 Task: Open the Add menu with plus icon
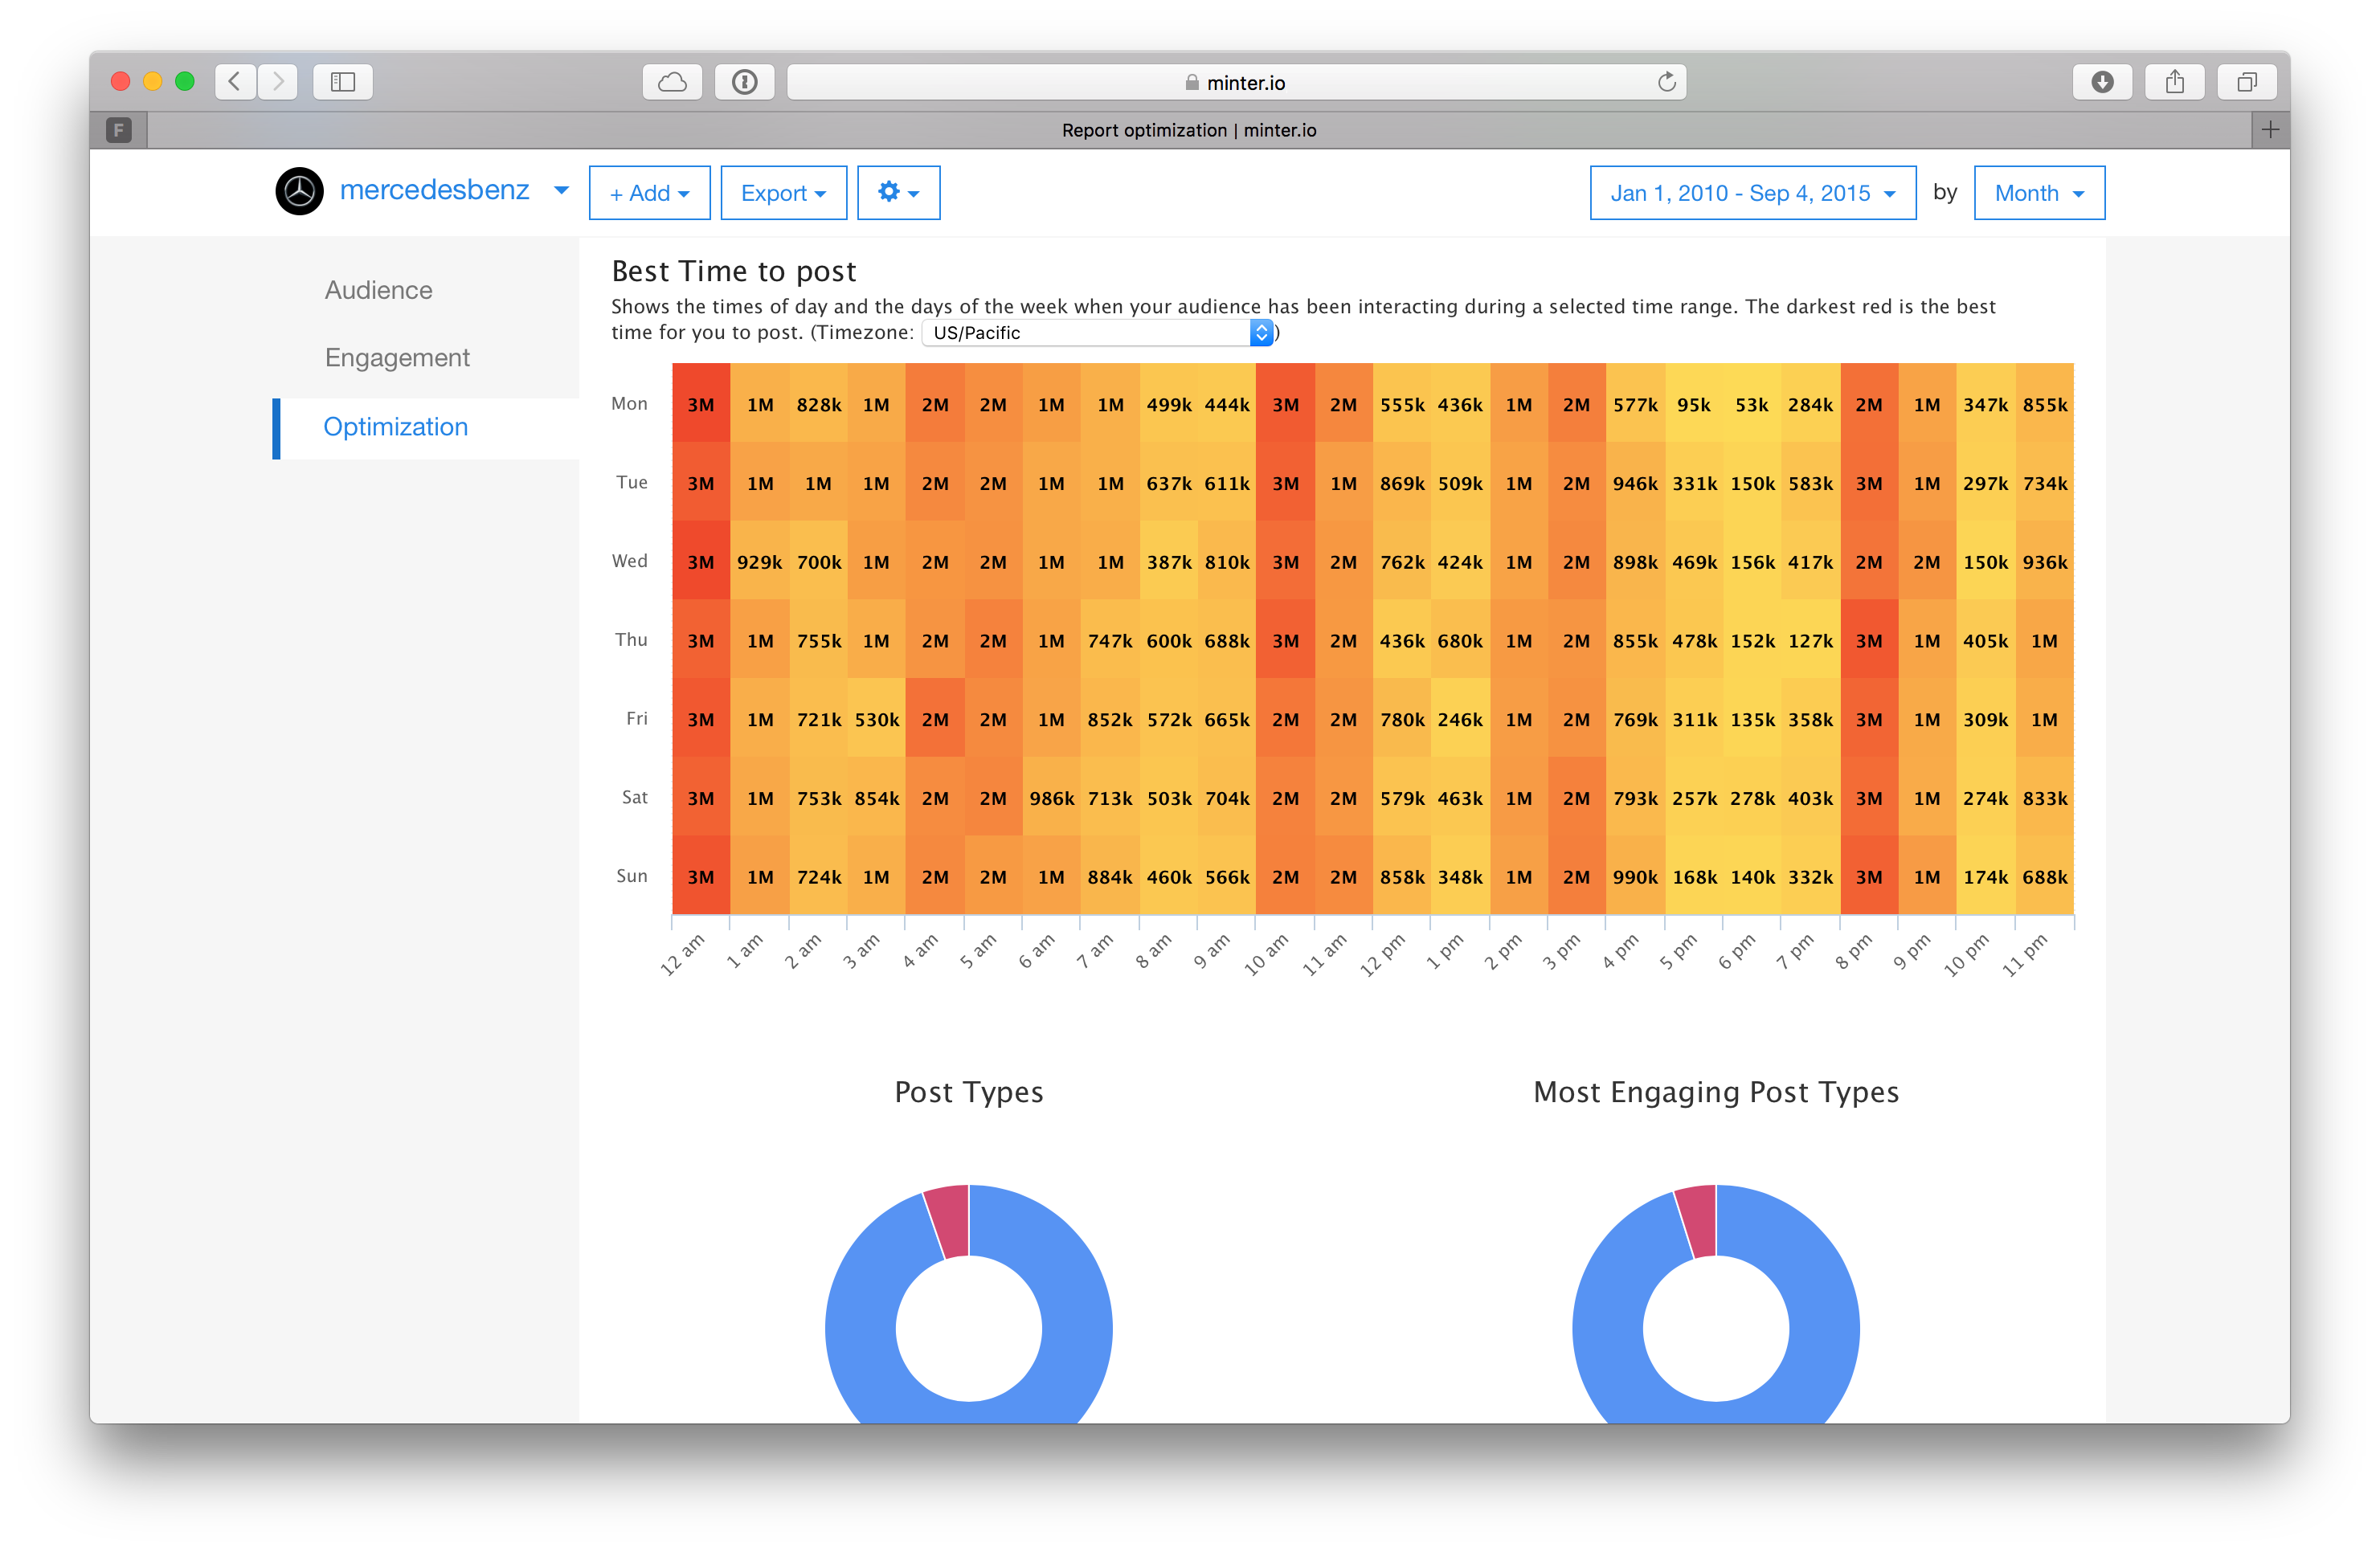click(645, 193)
